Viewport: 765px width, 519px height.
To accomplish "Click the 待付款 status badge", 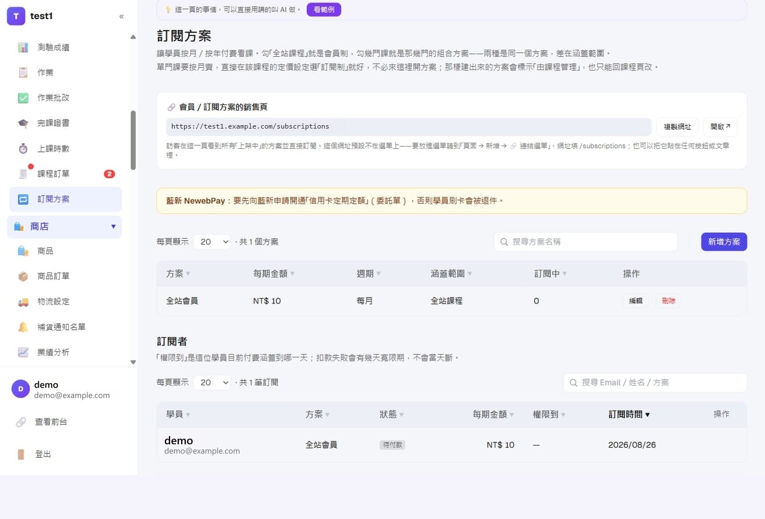I will tap(392, 445).
